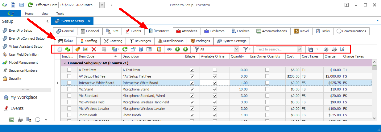Click the factory building icon in sidebar footer

click(x=20, y=120)
